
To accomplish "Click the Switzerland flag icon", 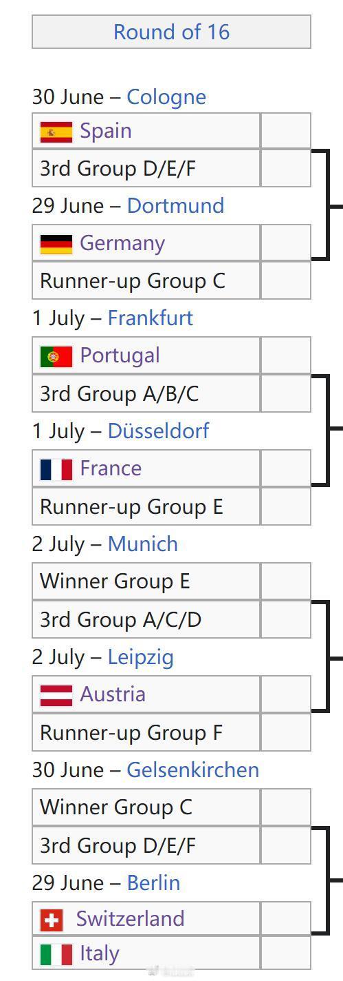I will [52, 920].
